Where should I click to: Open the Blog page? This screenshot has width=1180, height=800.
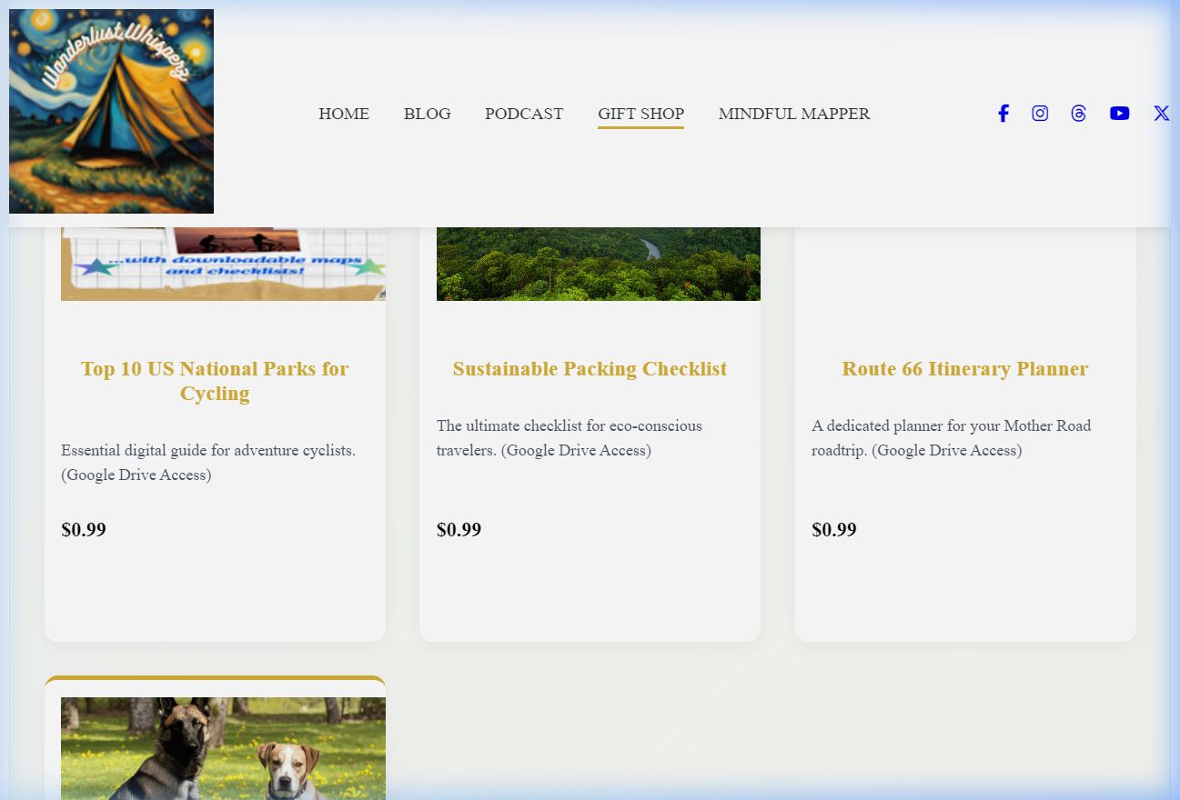[x=427, y=114]
